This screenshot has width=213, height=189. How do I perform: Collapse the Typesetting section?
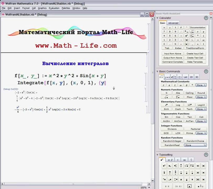click(x=157, y=155)
